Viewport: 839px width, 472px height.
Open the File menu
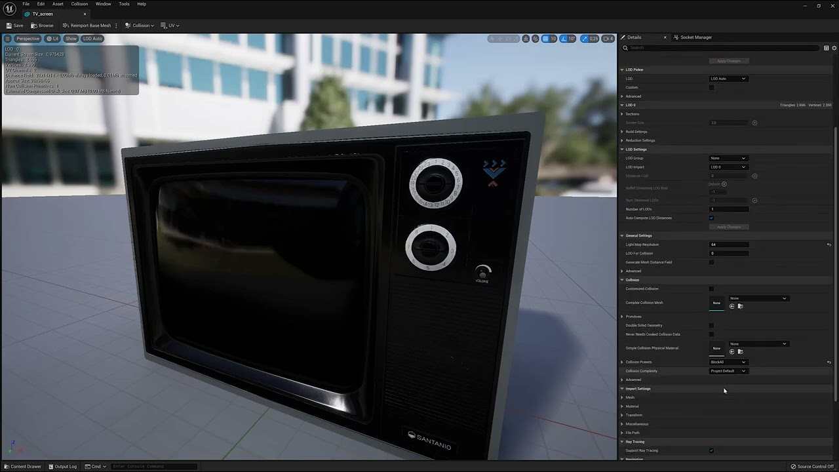point(26,4)
